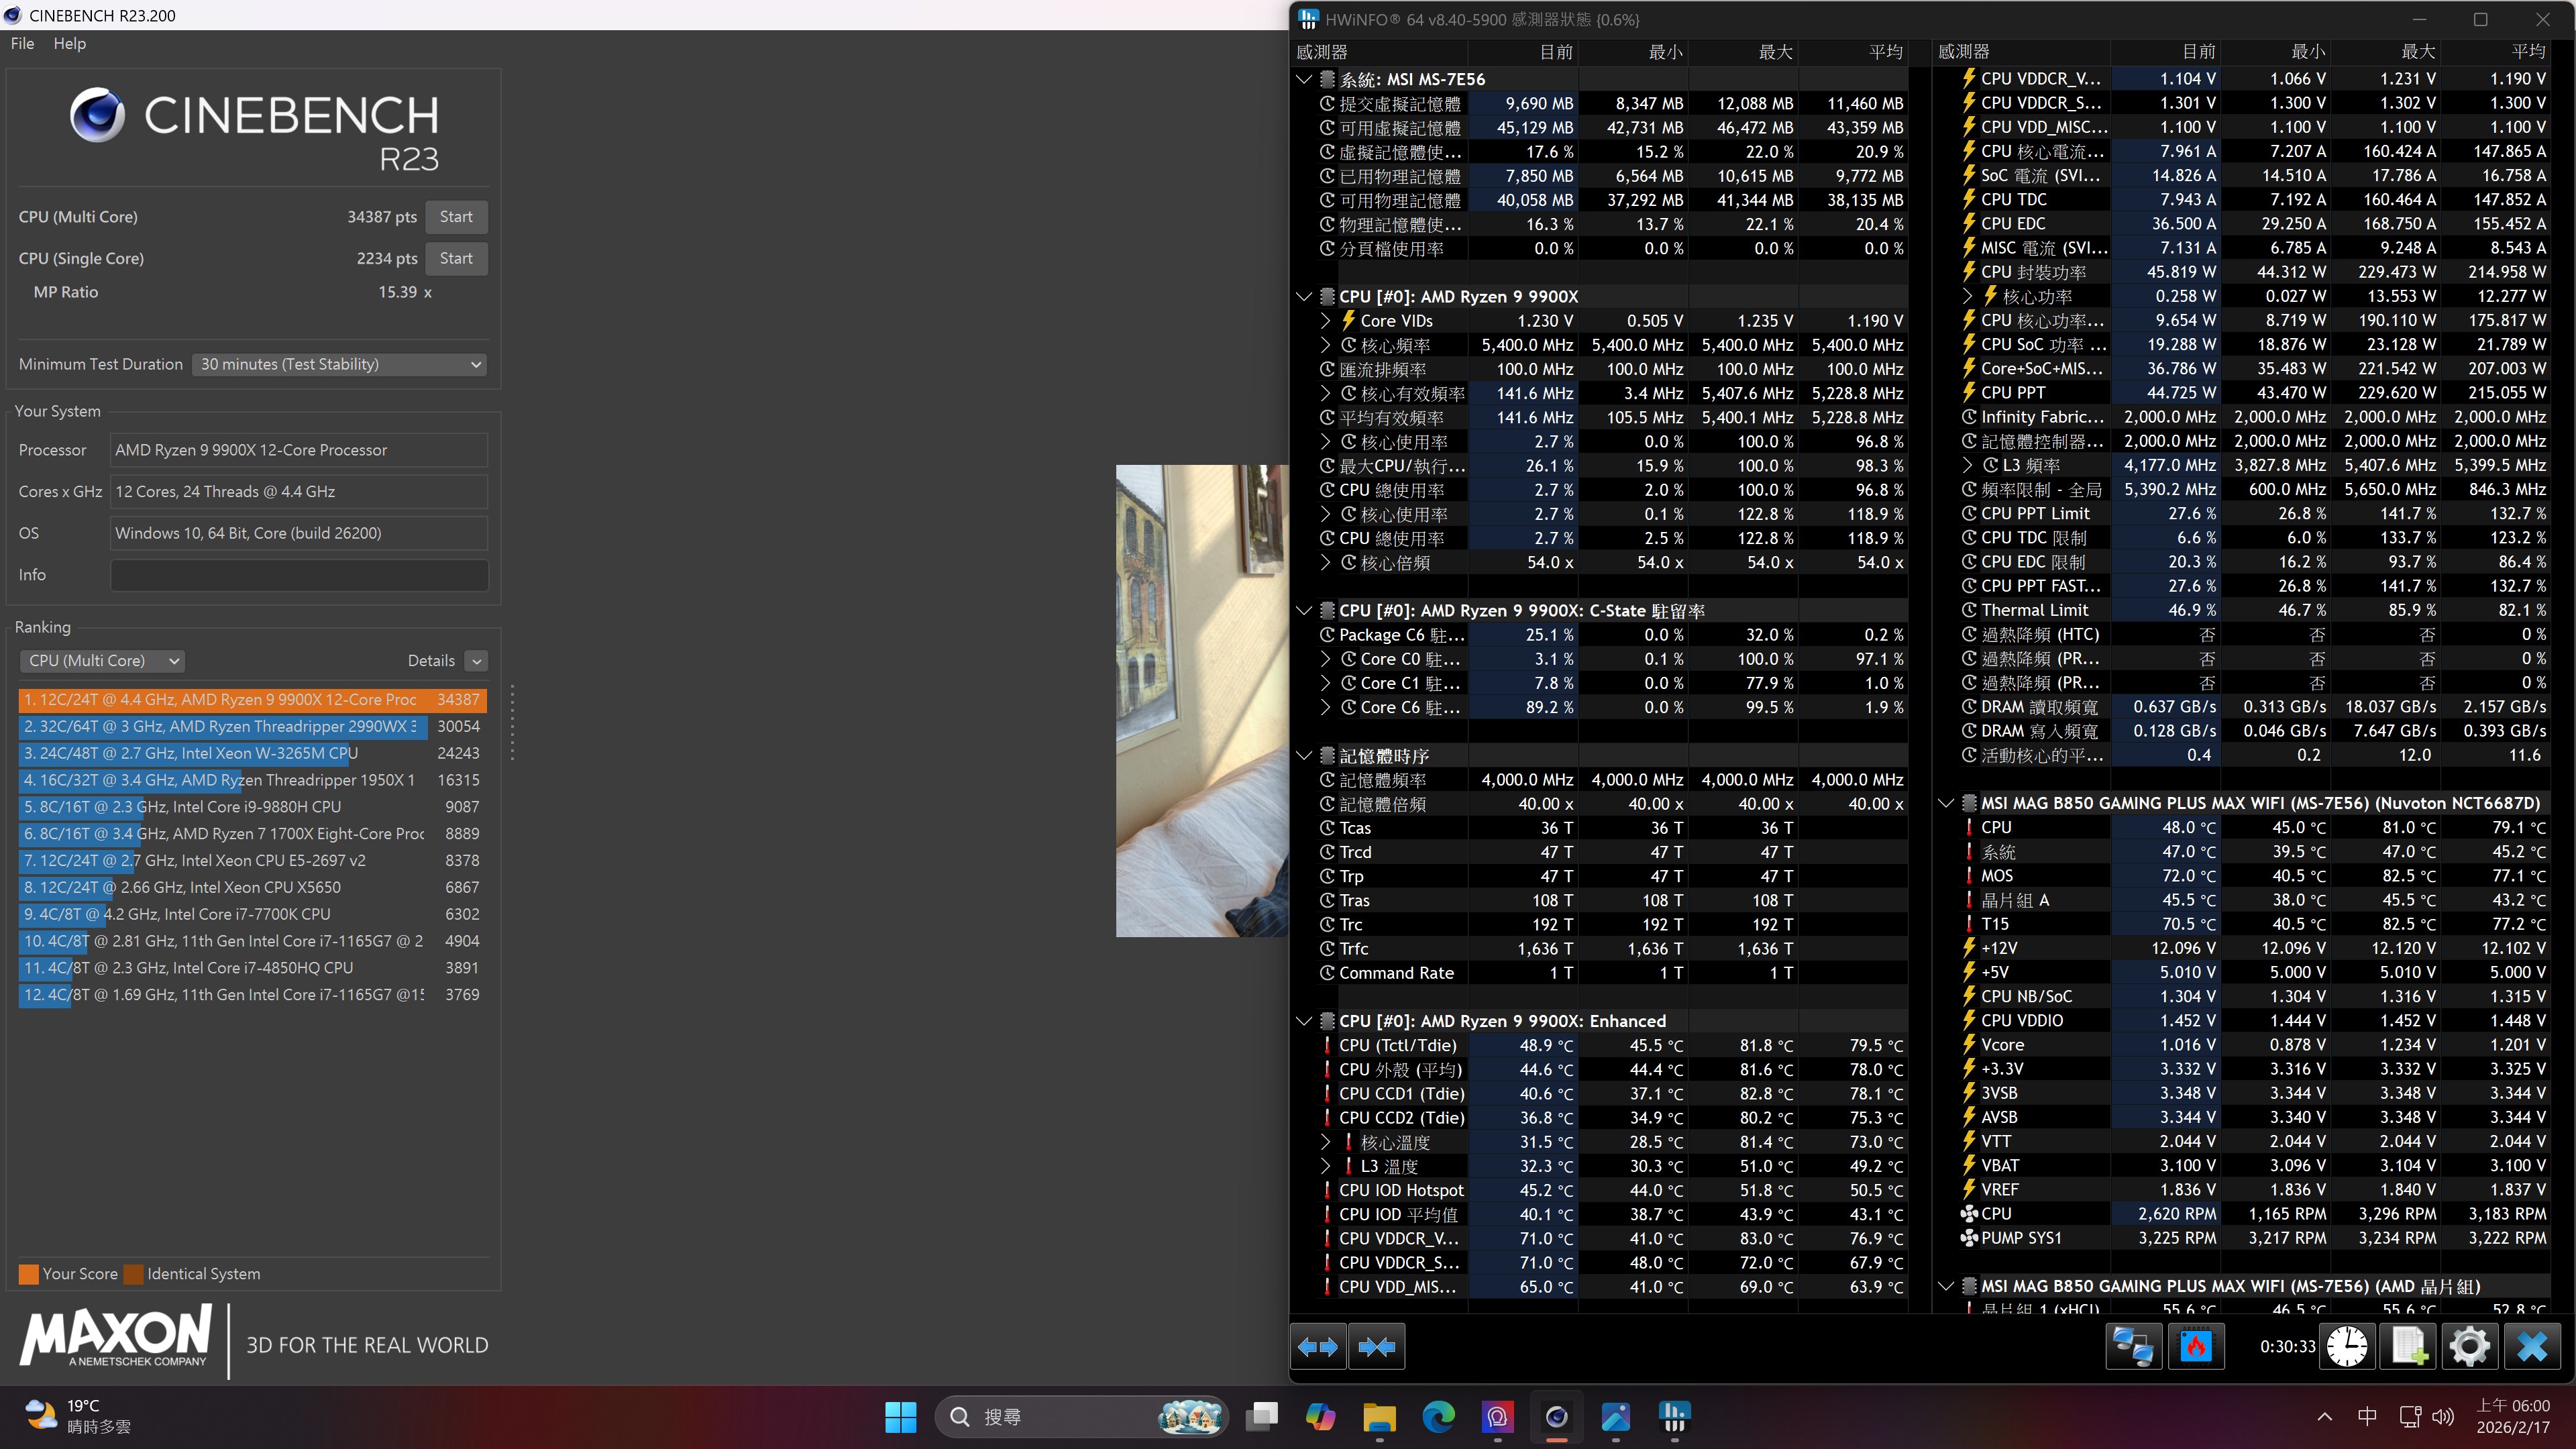The width and height of the screenshot is (2576, 1449).
Task: Open Cinebench from the Windows taskbar
Action: coord(1556,1416)
